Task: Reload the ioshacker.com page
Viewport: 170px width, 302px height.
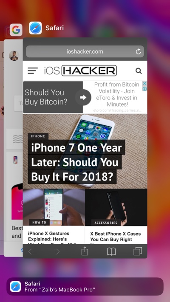Action: point(138,52)
